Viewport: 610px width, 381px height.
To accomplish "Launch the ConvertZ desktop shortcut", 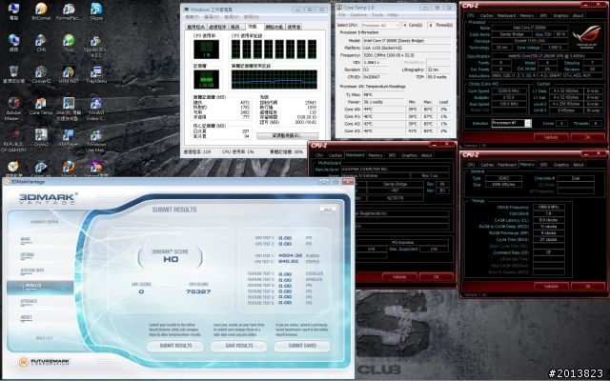I will tap(41, 74).
